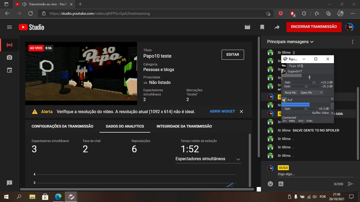Viewport: 360px width, 202px height.
Task: Open Microsoft Store from the taskbar
Action: point(45,197)
